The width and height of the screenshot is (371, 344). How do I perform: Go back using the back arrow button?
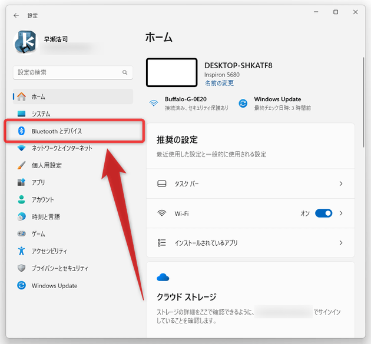16,15
